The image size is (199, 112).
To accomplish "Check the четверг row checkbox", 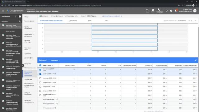I will click(40, 82).
